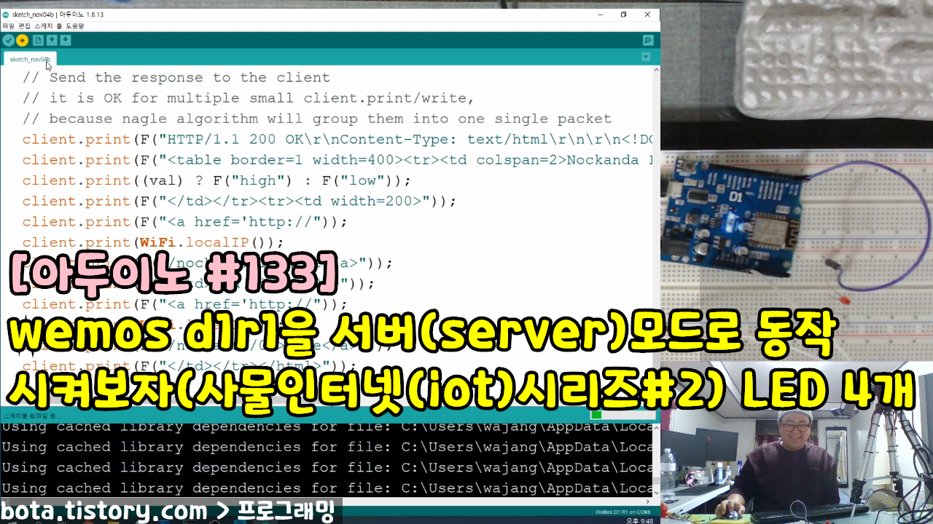This screenshot has height=524, width=933.
Task: Click the Verify (checkmark) toolbar button
Action: click(x=9, y=41)
